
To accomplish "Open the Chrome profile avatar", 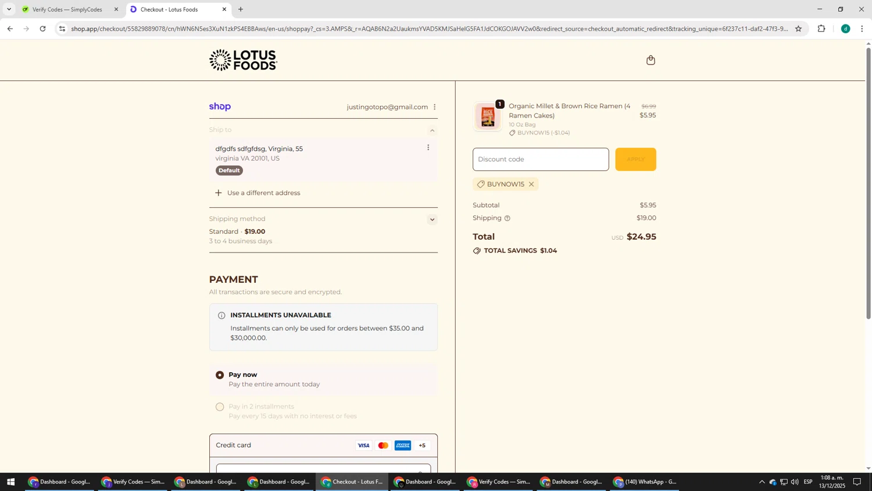I will click(x=845, y=29).
